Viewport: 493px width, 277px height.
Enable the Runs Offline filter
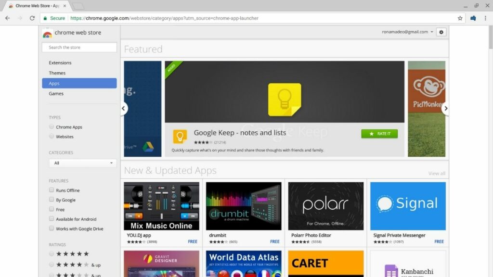click(x=52, y=190)
